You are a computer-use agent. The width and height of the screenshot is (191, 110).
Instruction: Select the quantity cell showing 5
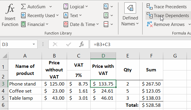click(128, 91)
